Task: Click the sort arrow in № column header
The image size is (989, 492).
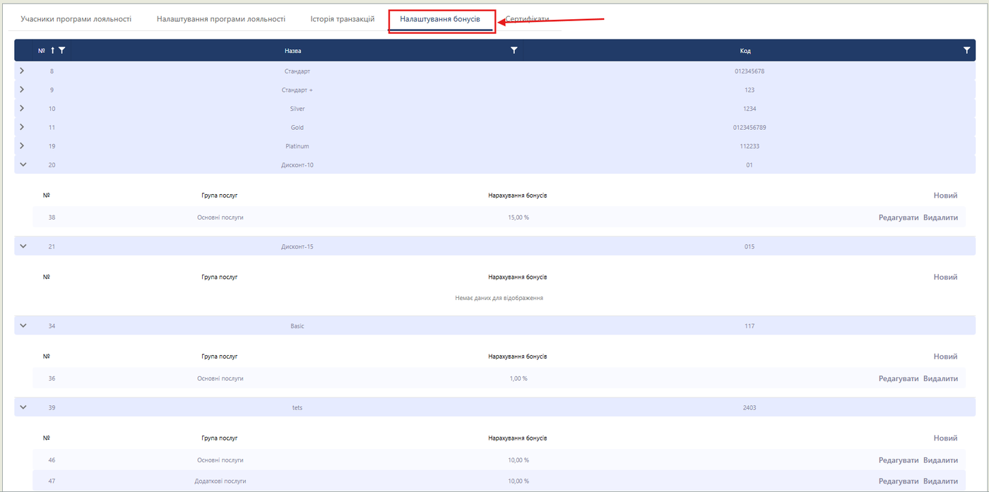Action: 52,50
